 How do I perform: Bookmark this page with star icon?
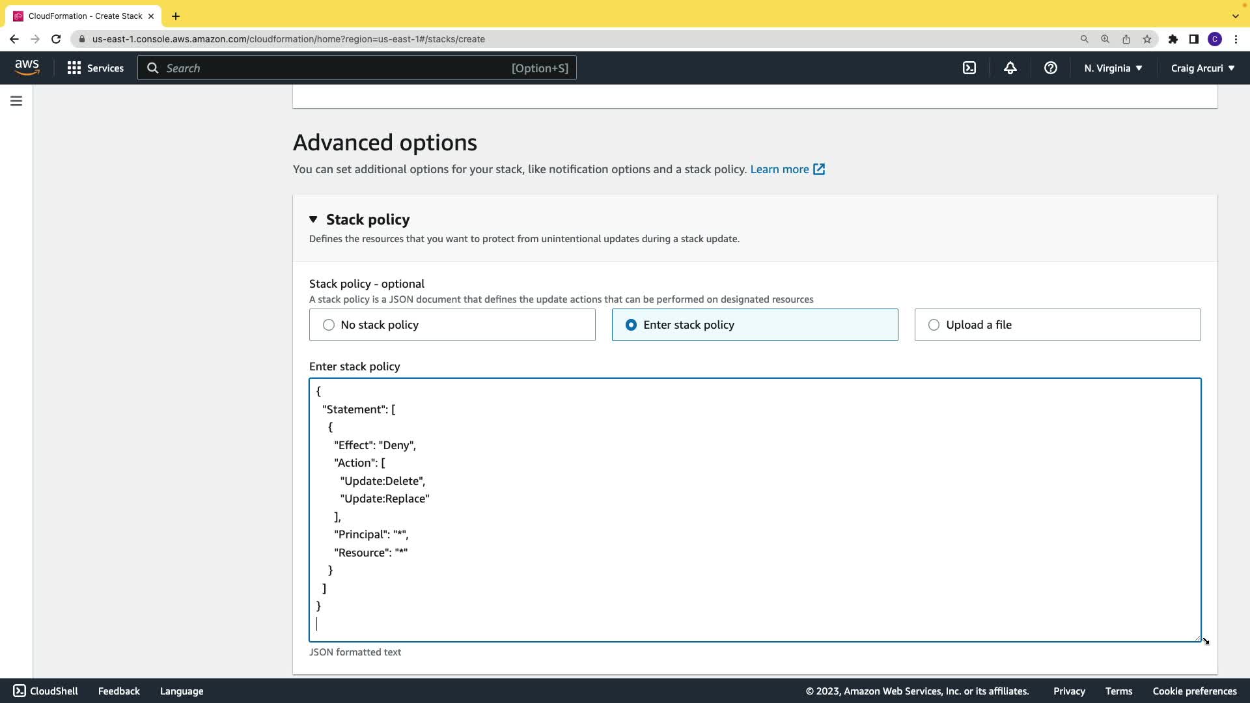tap(1147, 39)
